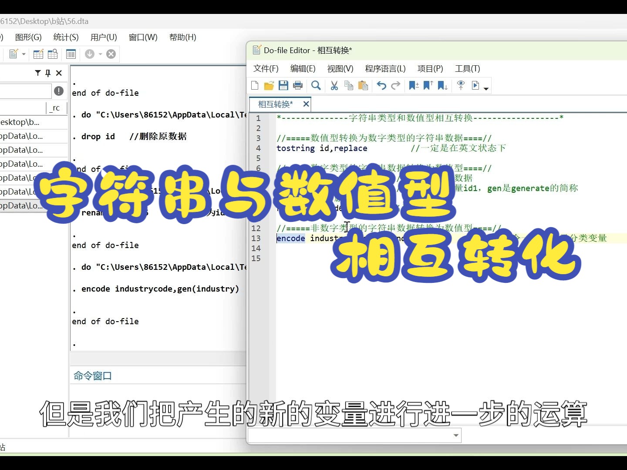Jump to the next bookmark
This screenshot has height=470, width=627.
click(443, 85)
